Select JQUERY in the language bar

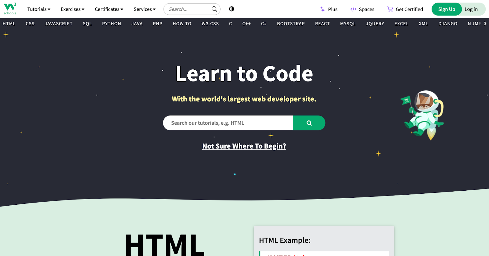pyautogui.click(x=375, y=24)
